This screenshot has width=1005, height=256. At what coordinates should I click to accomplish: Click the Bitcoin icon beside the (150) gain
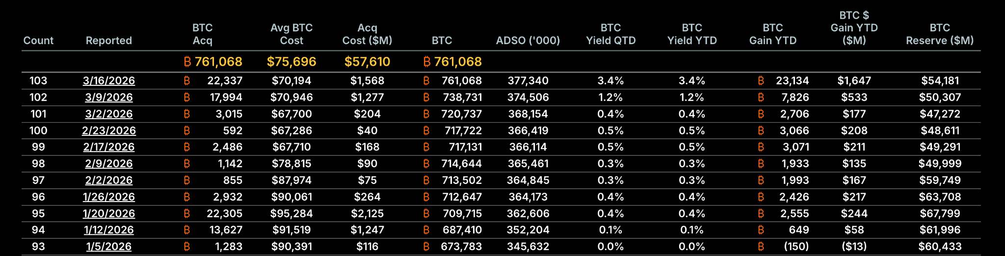coord(761,247)
